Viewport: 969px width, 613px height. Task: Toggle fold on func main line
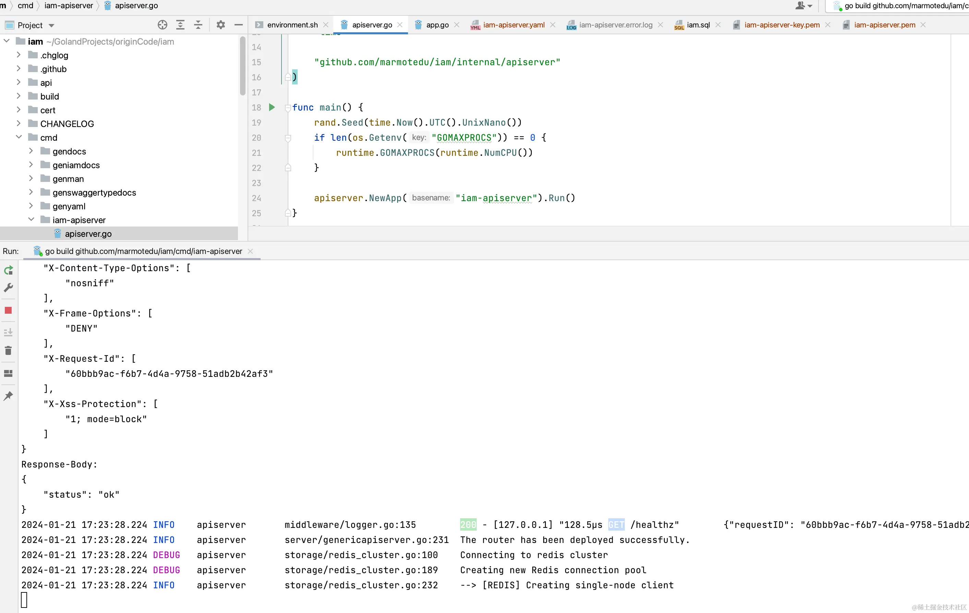288,107
